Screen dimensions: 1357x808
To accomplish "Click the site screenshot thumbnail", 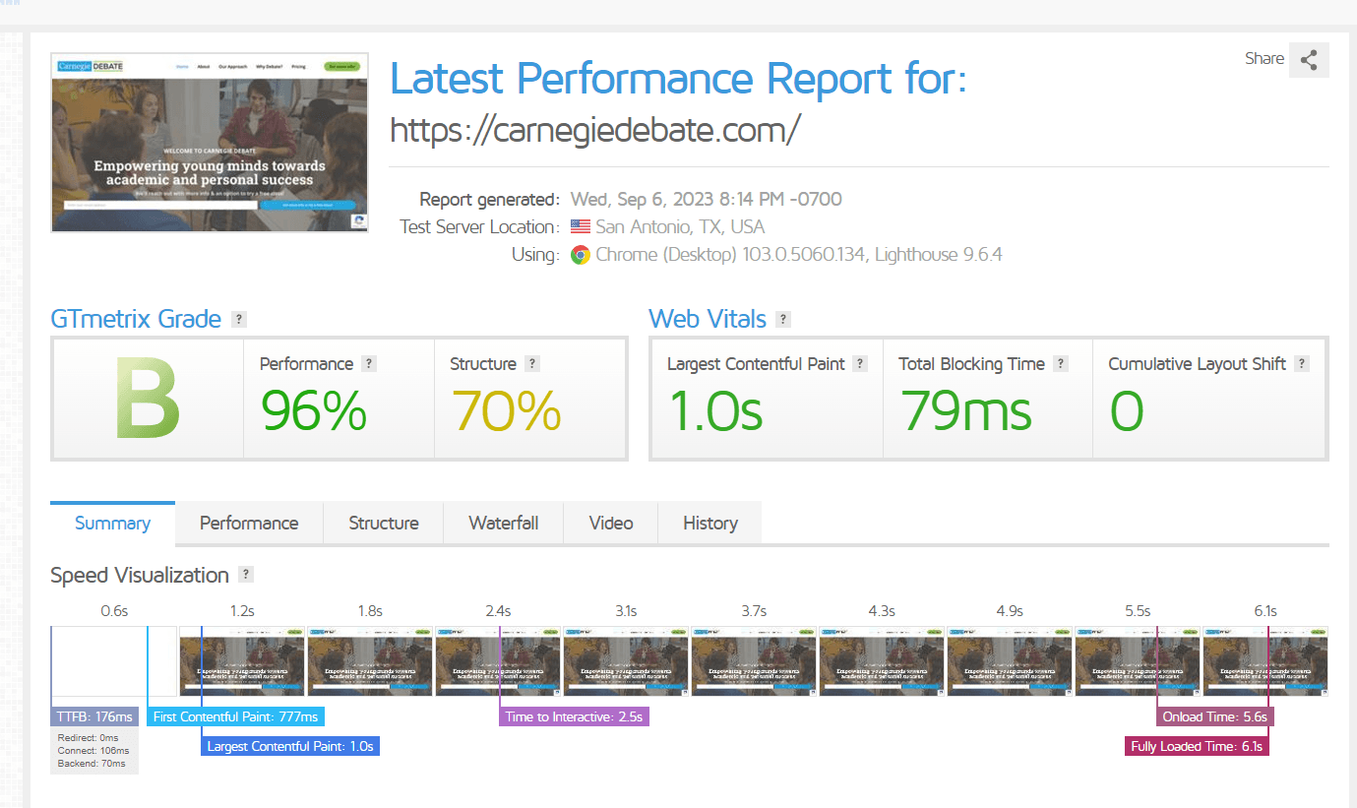I will [x=210, y=143].
